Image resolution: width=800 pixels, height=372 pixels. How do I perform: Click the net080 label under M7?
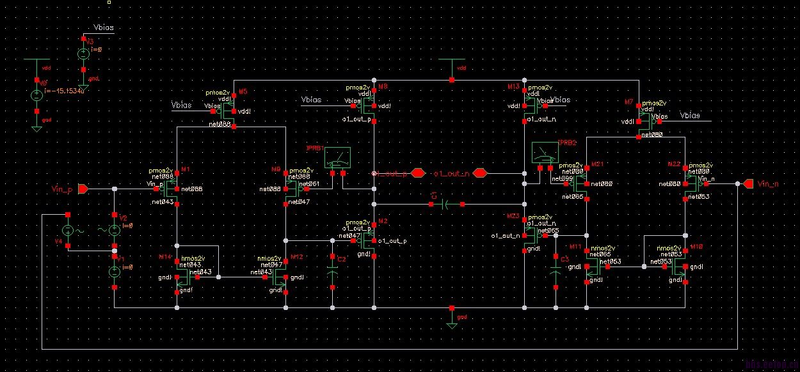click(653, 135)
